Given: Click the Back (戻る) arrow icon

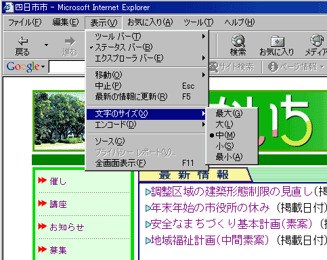Looking at the screenshot, I should pos(23,41).
